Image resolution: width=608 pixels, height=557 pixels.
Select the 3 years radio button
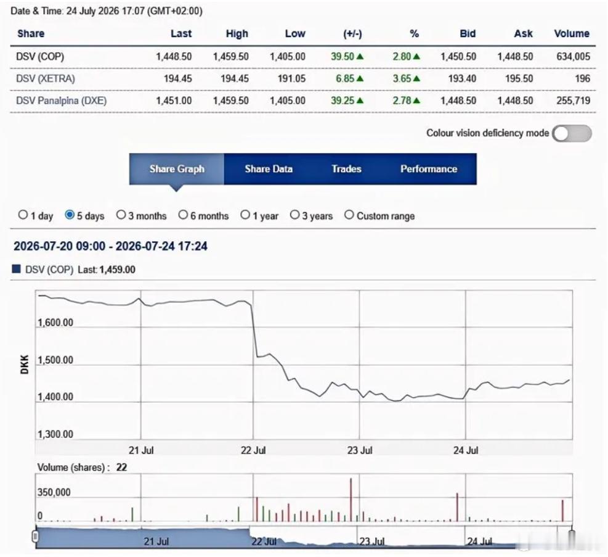294,215
